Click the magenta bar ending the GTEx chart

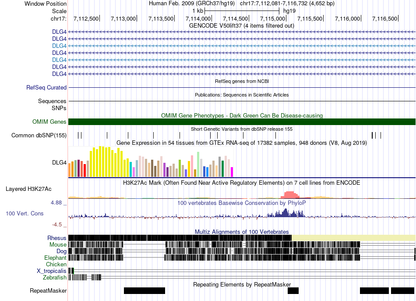232,172
